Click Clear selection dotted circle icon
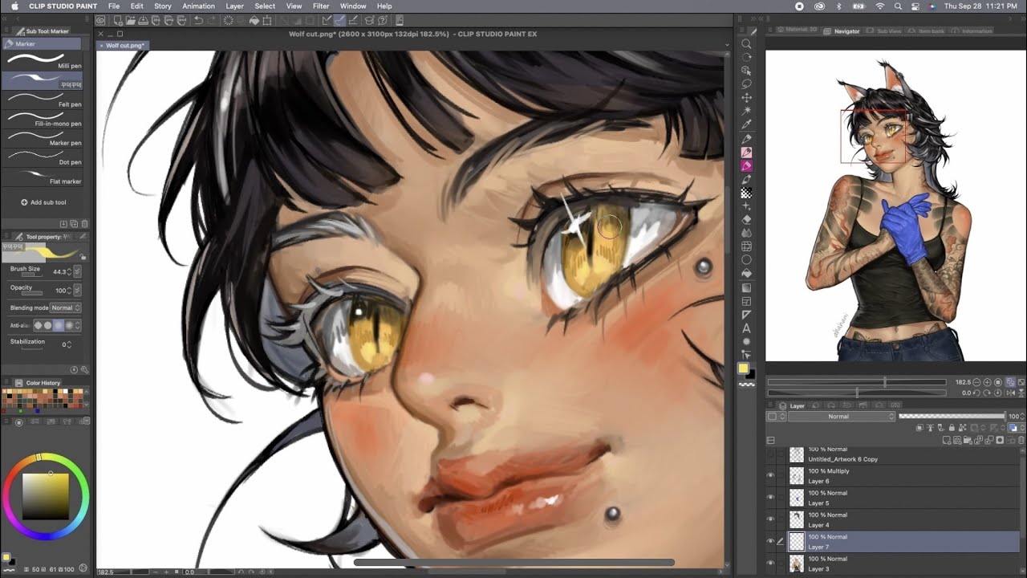 [x=229, y=20]
